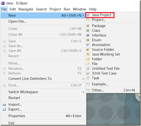Click the Export icon in File menu

coord(4,109)
